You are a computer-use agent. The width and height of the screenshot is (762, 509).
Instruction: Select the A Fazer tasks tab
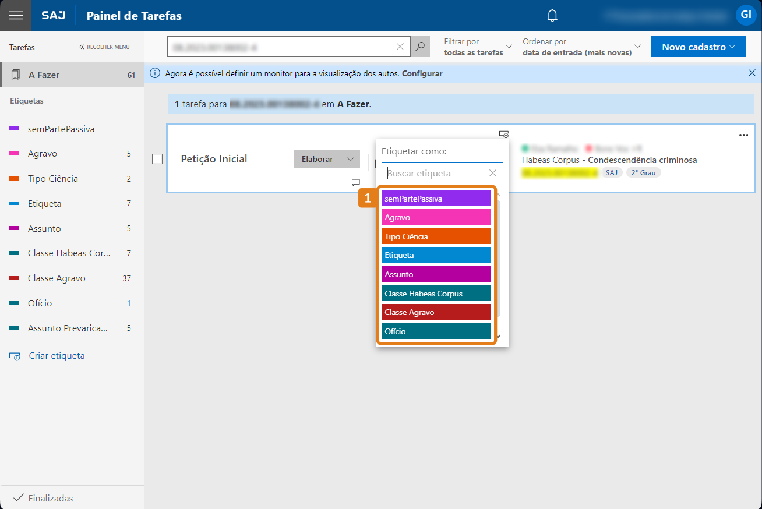point(72,75)
